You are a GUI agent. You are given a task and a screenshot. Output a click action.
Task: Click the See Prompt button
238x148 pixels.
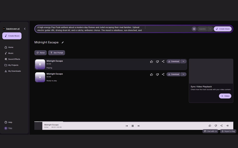point(57,53)
